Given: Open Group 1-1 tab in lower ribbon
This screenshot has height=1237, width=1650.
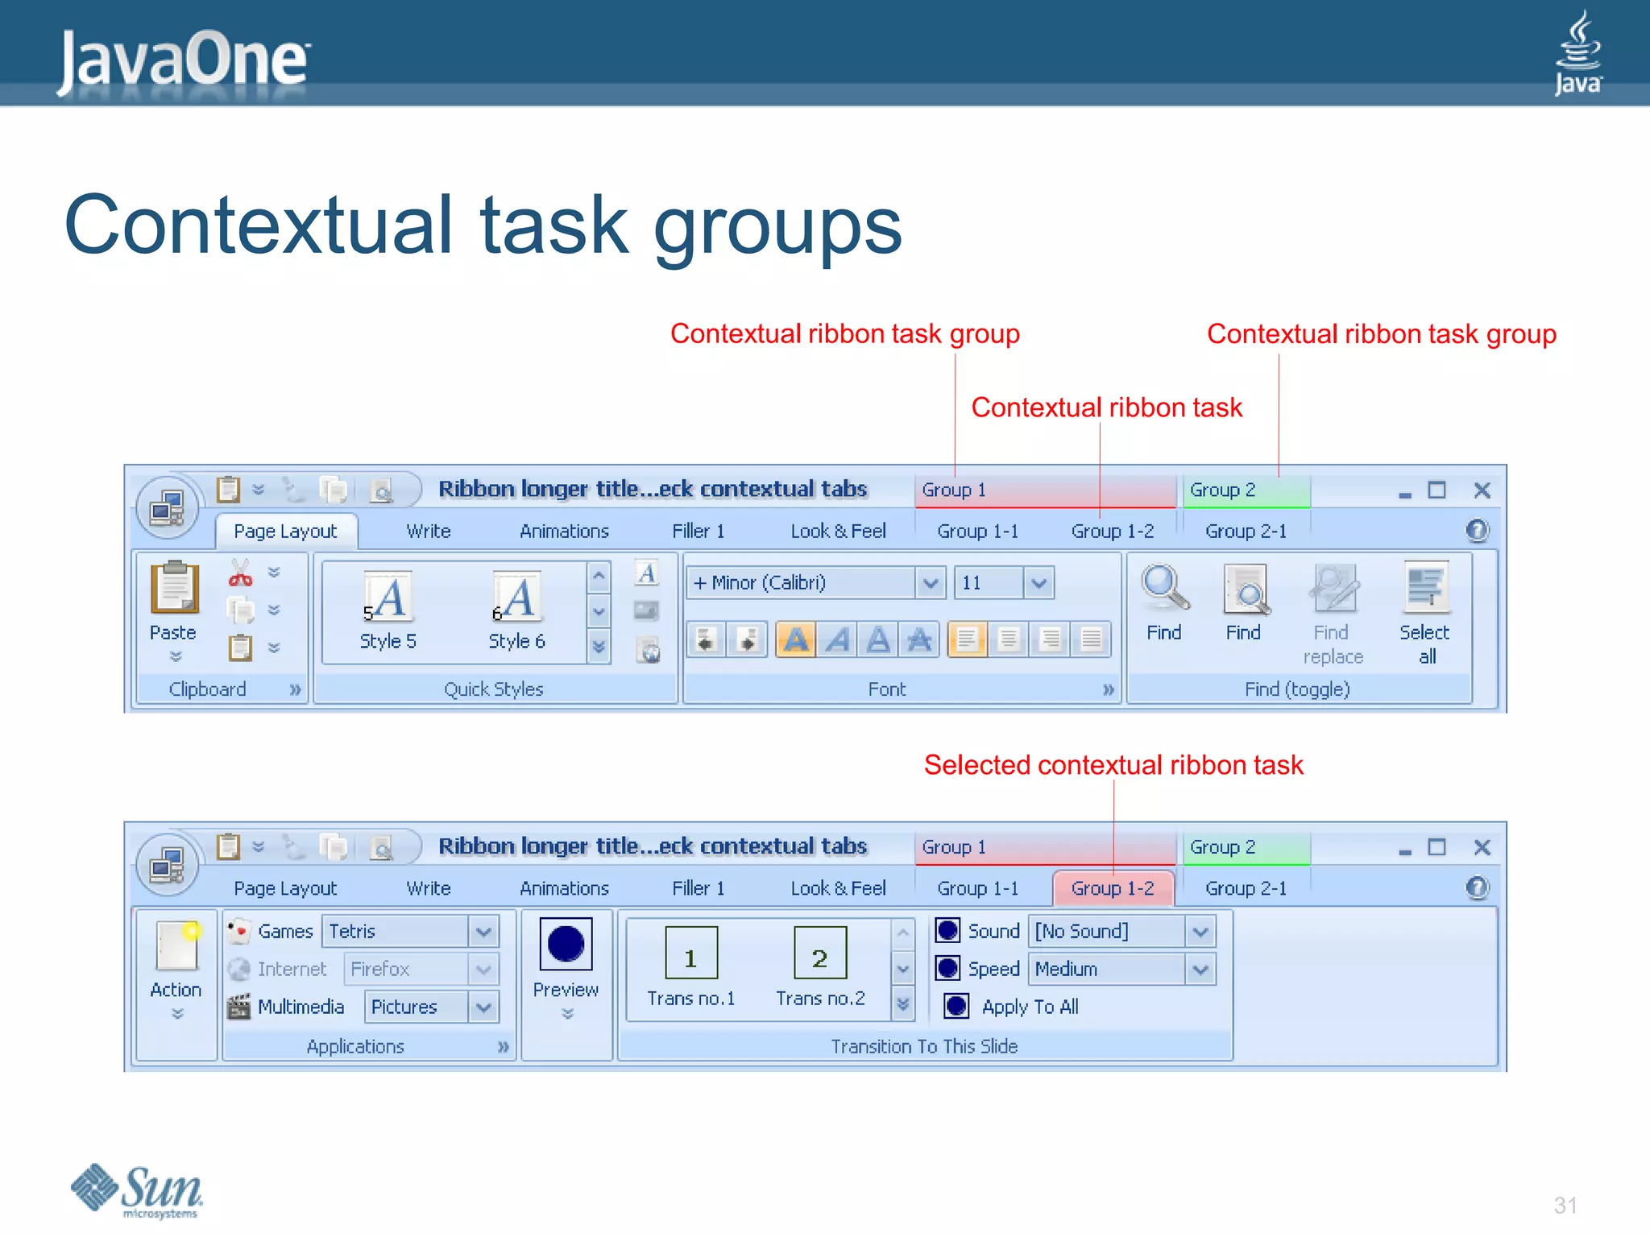Looking at the screenshot, I should [978, 888].
